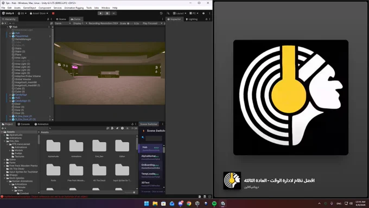Image resolution: width=369 pixels, height=208 pixels.
Task: Open Google Chrome from taskbar
Action: 189,204
